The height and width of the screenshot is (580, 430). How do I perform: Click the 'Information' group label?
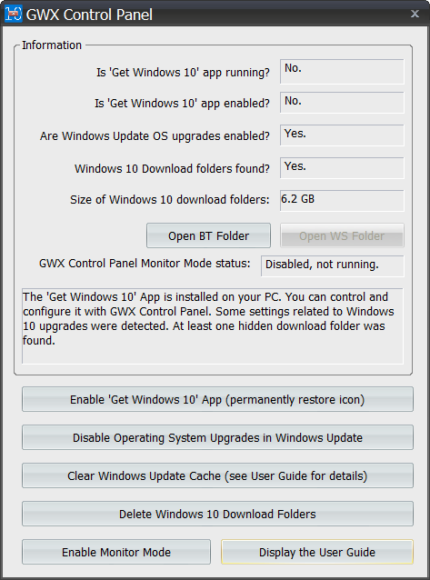pyautogui.click(x=52, y=45)
